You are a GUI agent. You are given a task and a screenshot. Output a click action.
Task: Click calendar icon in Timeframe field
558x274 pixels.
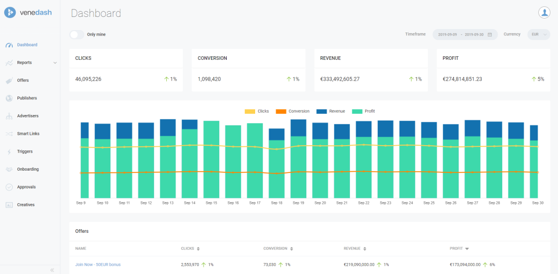coord(489,34)
